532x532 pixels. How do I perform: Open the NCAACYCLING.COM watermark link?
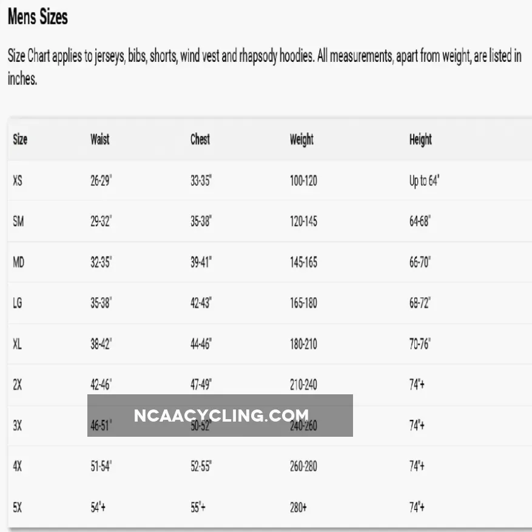(x=221, y=416)
